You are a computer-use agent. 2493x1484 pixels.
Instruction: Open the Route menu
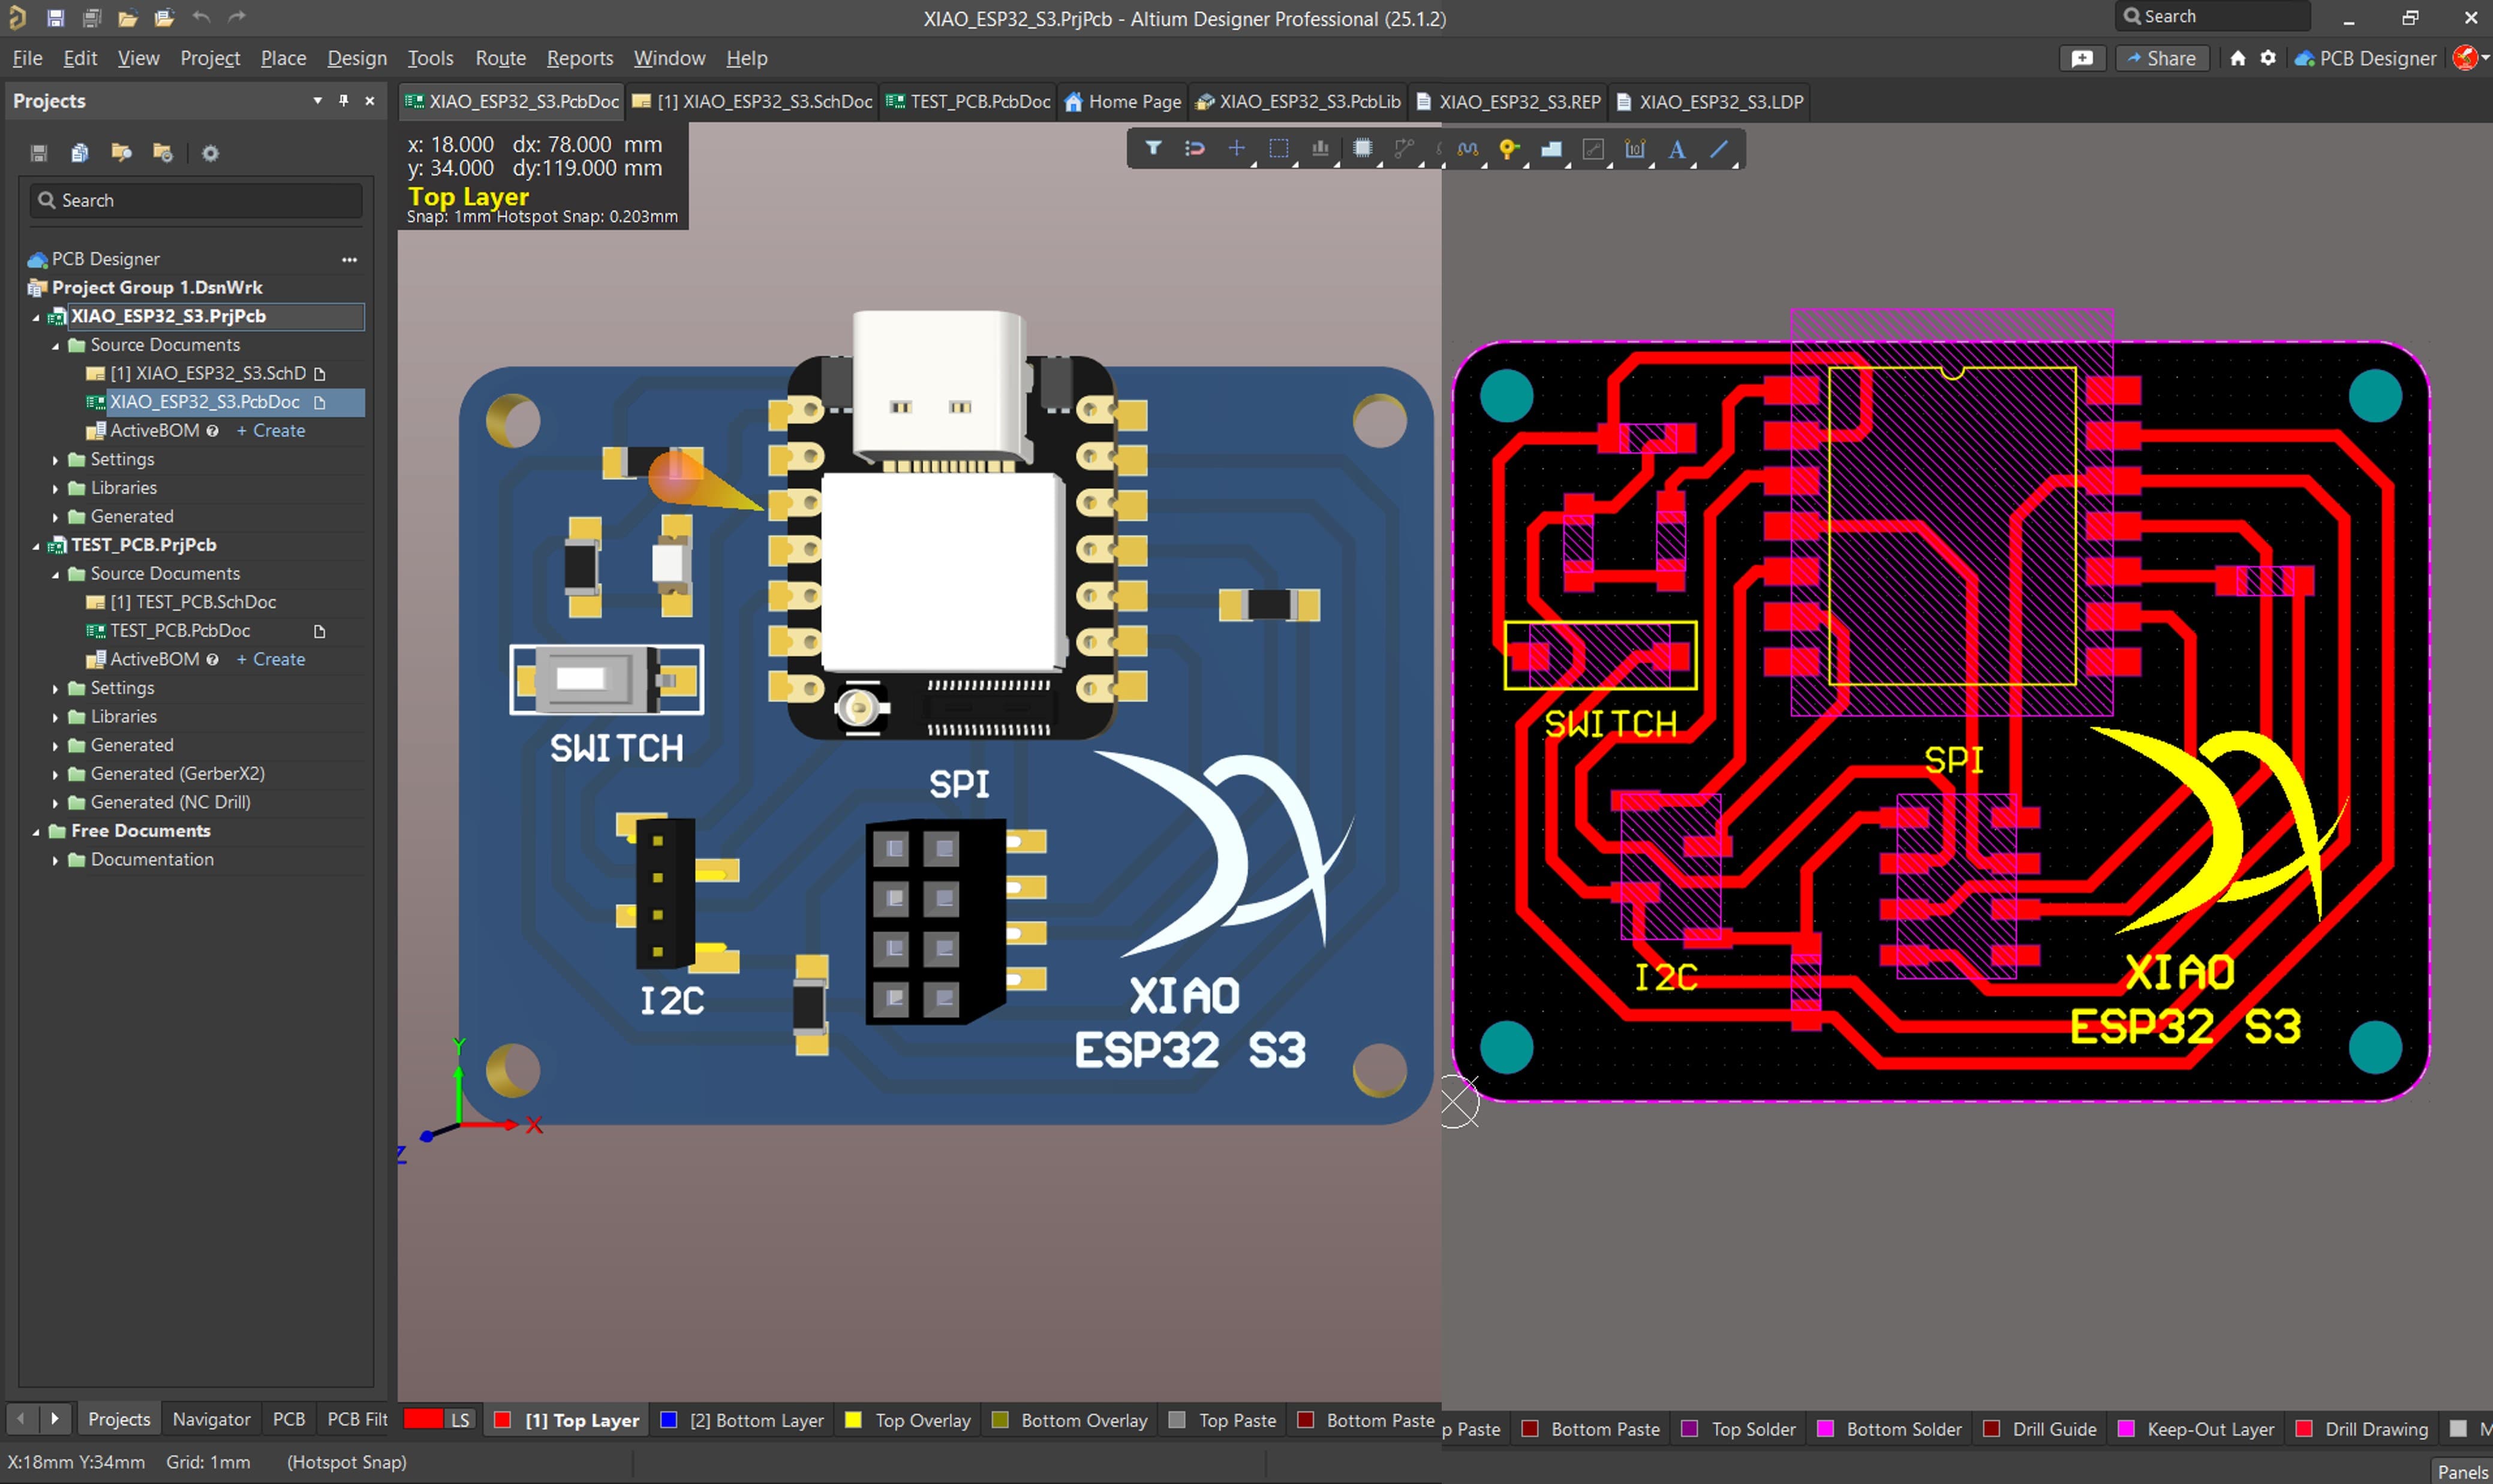[x=500, y=58]
